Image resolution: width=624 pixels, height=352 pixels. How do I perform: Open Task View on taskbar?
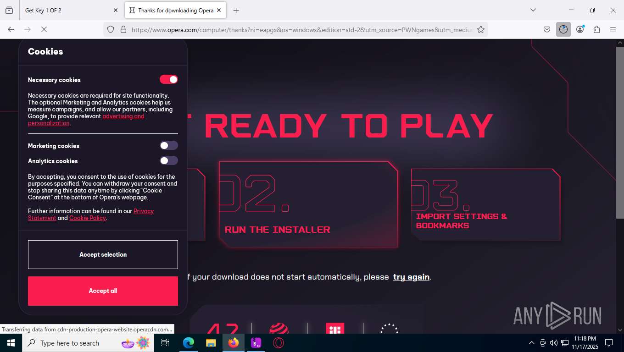[x=165, y=343]
